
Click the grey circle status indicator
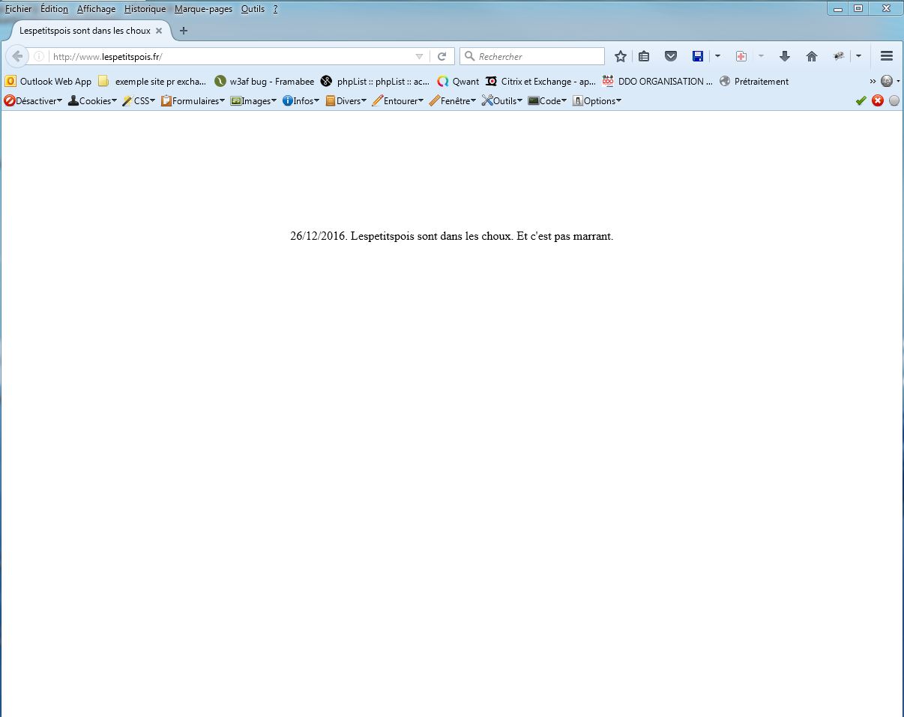tap(894, 101)
